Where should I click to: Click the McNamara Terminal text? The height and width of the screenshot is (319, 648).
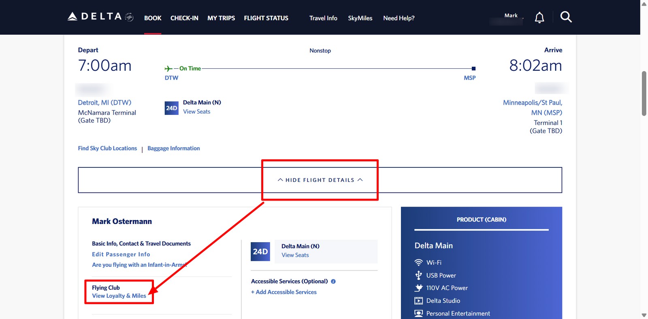[107, 113]
